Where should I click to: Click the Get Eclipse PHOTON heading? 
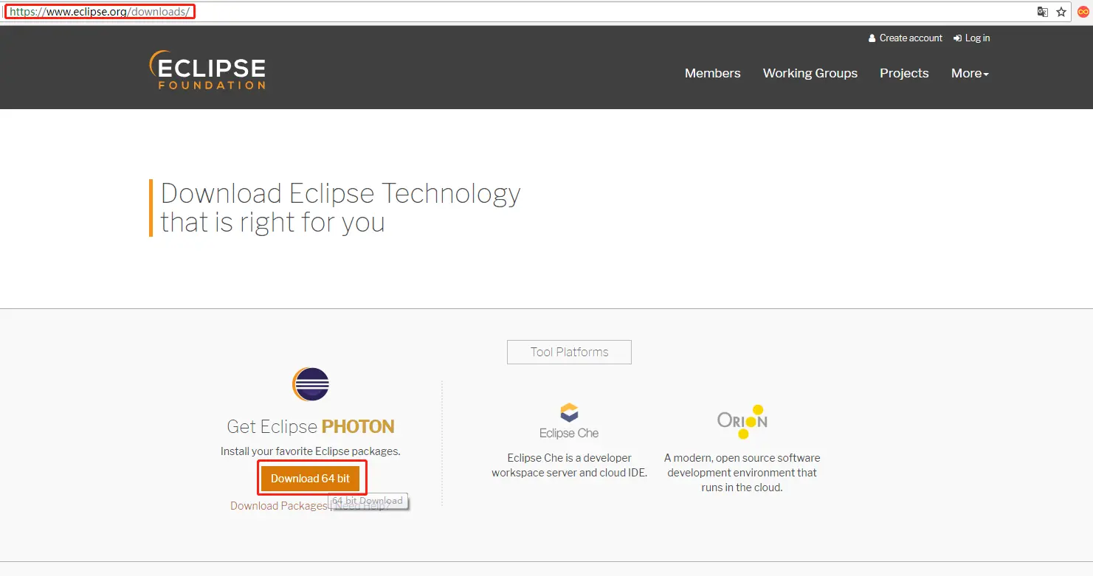[311, 427]
